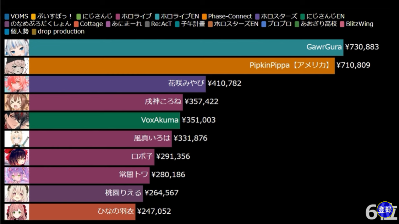Screen dimensions: 399x224
Task: Click the ¥710,809 value
Action: point(353,65)
